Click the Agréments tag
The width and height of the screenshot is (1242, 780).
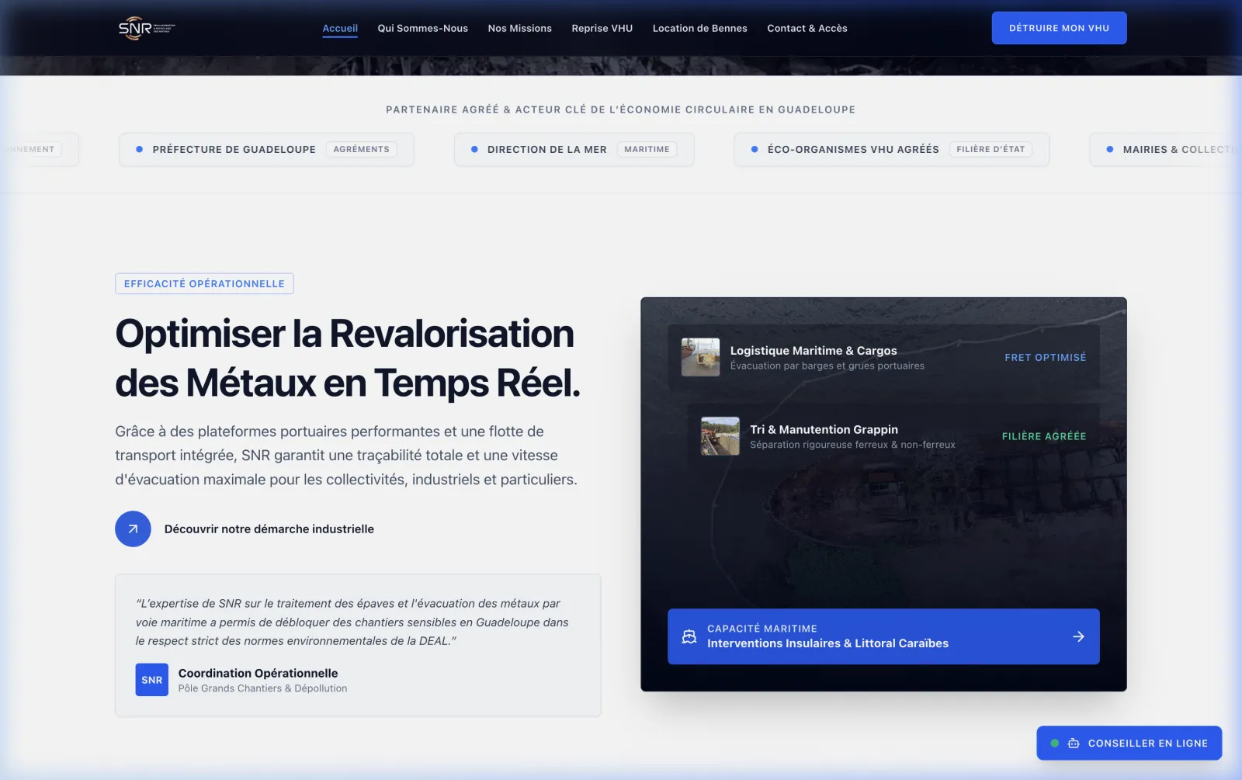361,149
